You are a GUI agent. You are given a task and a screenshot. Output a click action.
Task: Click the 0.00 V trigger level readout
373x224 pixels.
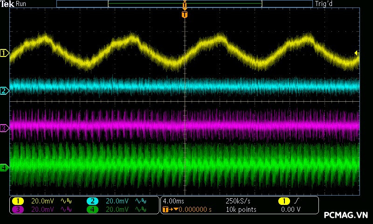[290, 210]
